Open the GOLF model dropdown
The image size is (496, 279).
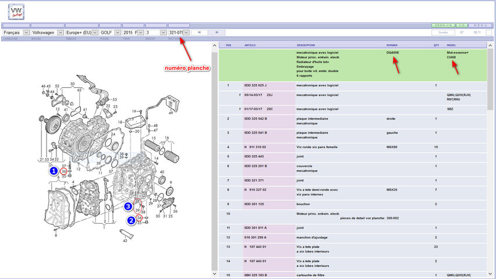point(111,33)
